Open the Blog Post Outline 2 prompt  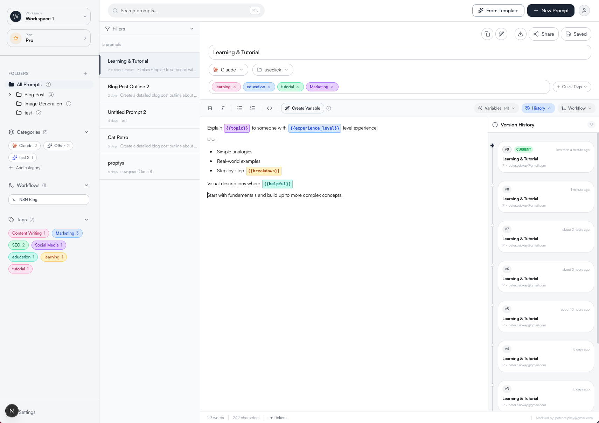149,90
